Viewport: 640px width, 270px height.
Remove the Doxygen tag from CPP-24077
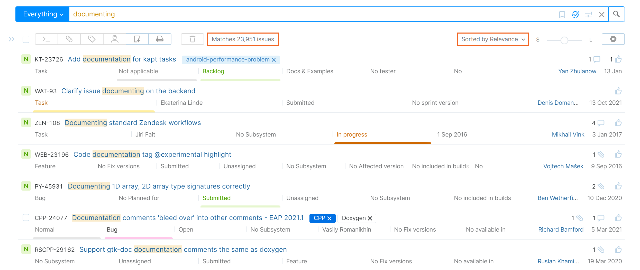pos(370,218)
